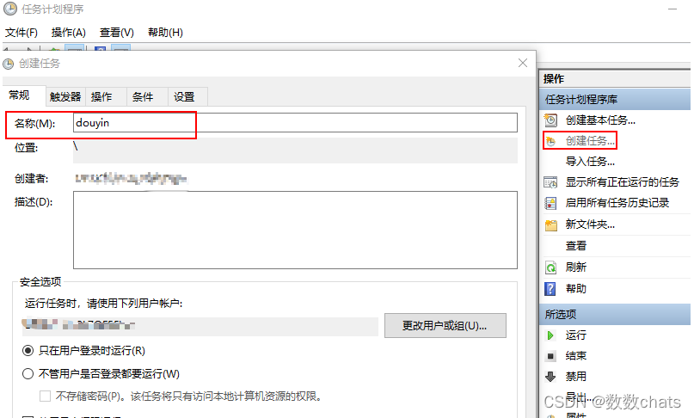694x418 pixels.
Task: Click 刷新 action text
Action: click(x=576, y=267)
